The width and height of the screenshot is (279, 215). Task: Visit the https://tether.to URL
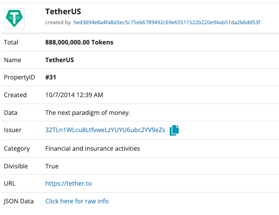coord(69,183)
